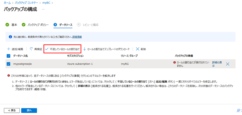Sort by データソース名 column header

(x=20, y=56)
